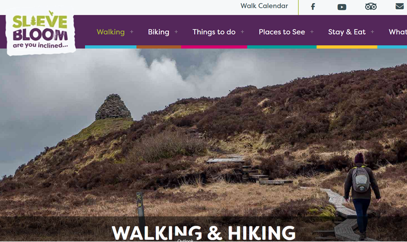Open the Facebook page icon
Screen dimensions: 407x242
tap(313, 7)
